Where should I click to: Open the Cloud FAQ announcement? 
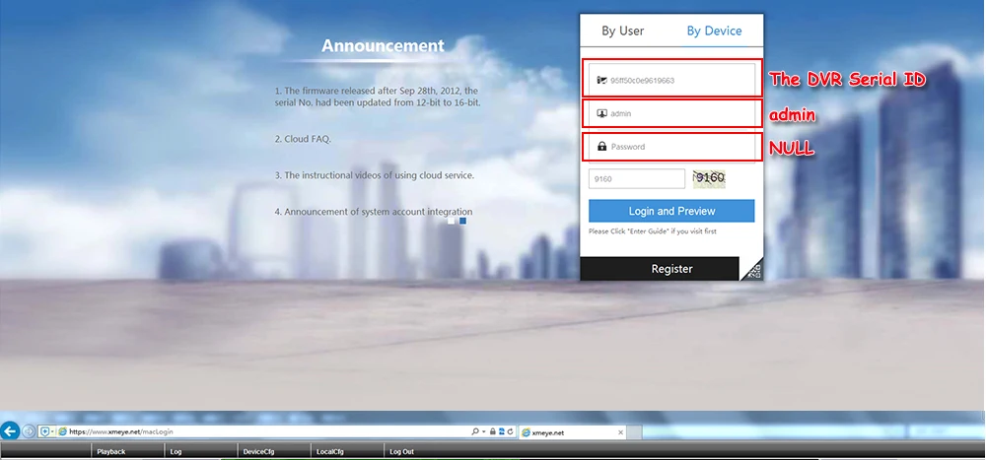[x=303, y=140]
